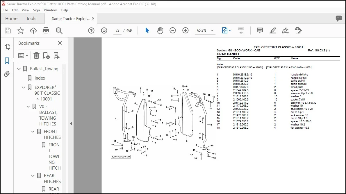Open the Index bookmark

click(x=40, y=78)
